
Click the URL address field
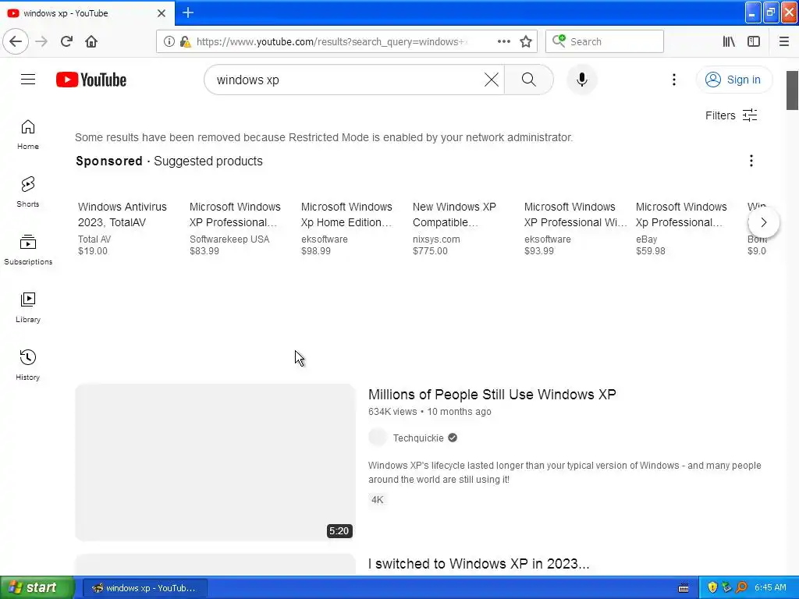coord(331,42)
